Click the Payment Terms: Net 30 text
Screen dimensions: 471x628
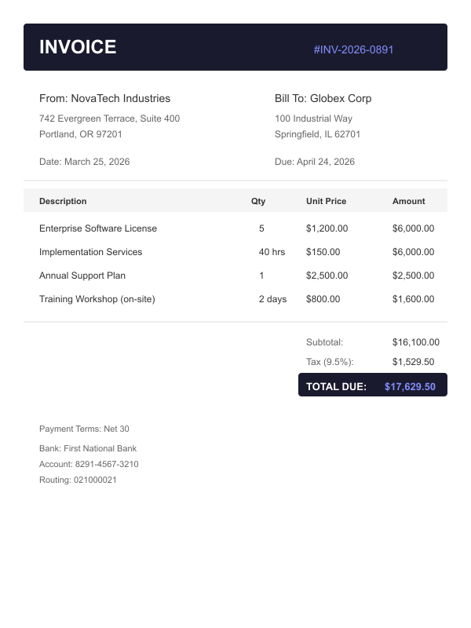84,429
